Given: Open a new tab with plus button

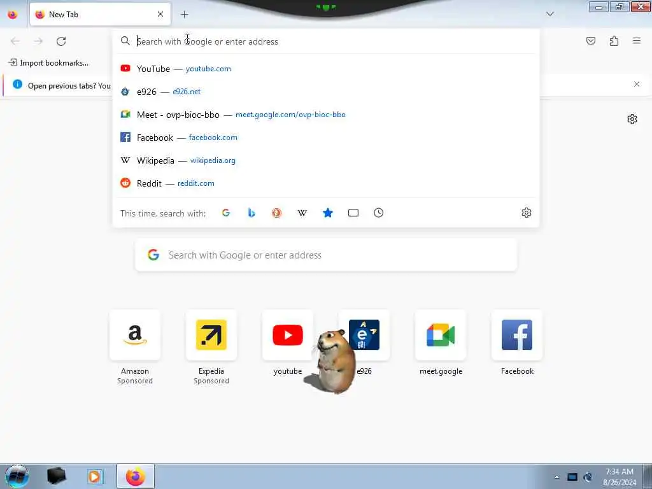Looking at the screenshot, I should click(x=184, y=14).
